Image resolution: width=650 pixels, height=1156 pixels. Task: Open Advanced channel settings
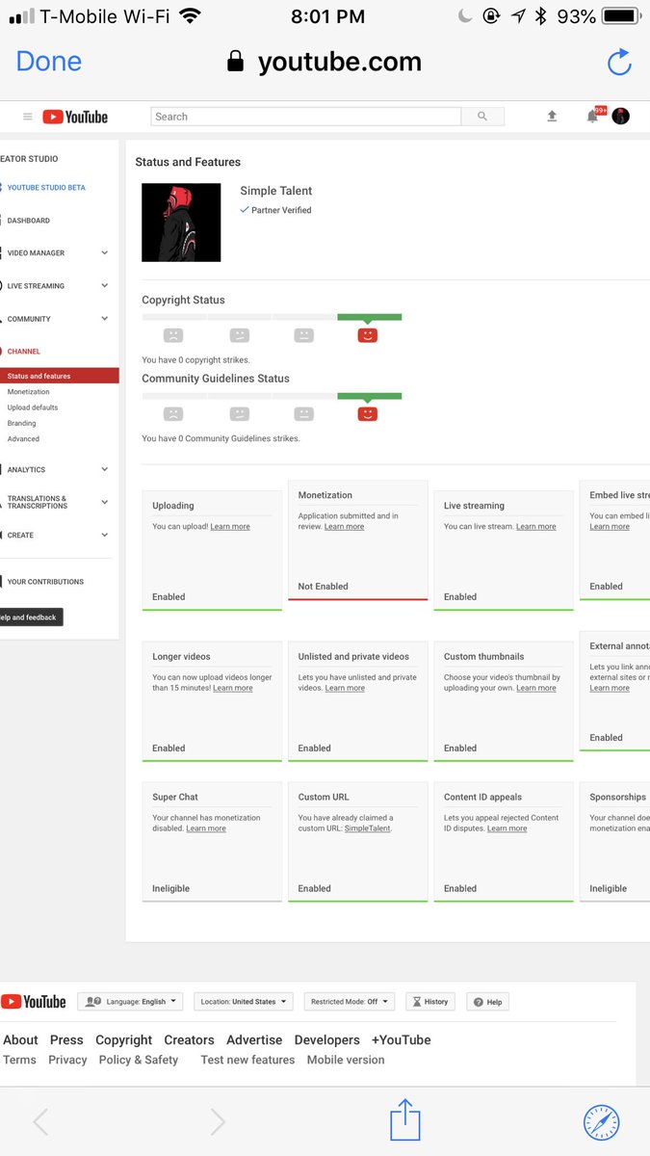pyautogui.click(x=23, y=438)
